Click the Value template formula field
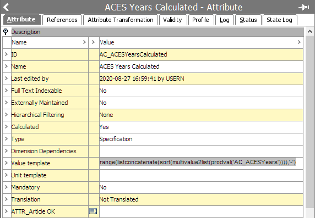The image size is (315, 218). pyautogui.click(x=201, y=163)
